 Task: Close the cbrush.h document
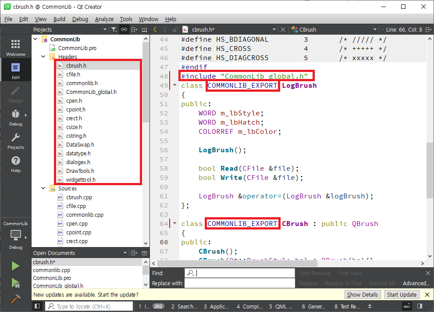point(283,29)
